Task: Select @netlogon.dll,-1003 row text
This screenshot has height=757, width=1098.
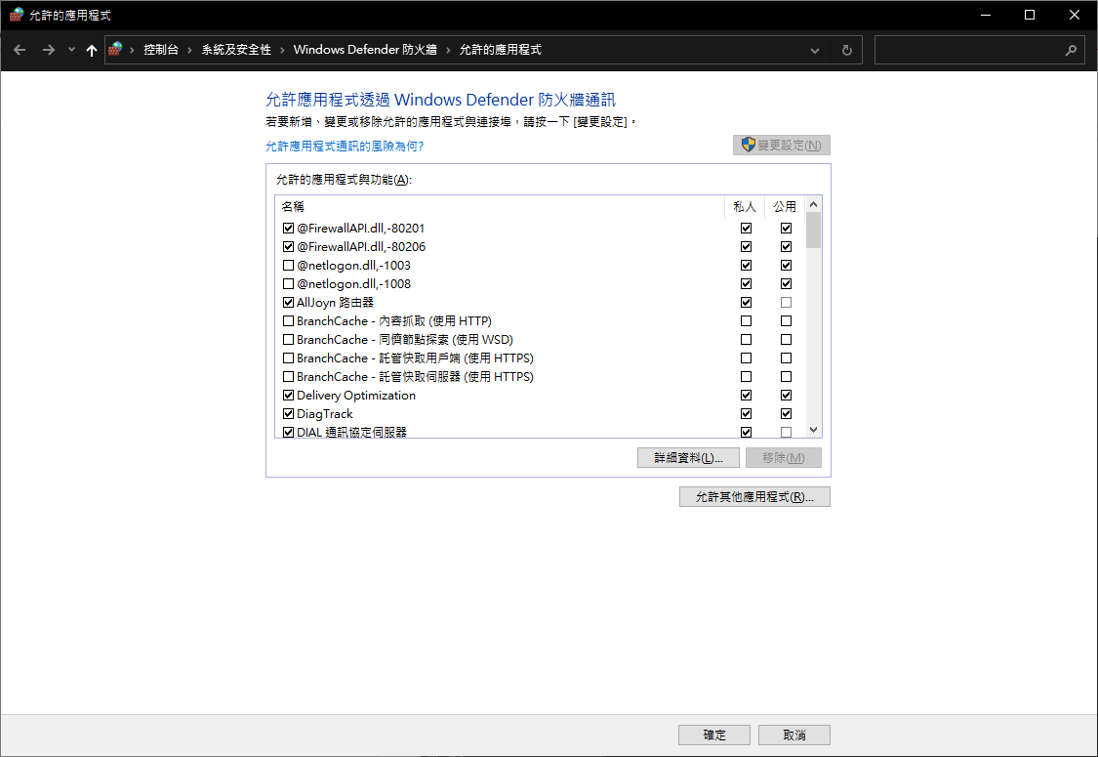Action: click(x=353, y=266)
